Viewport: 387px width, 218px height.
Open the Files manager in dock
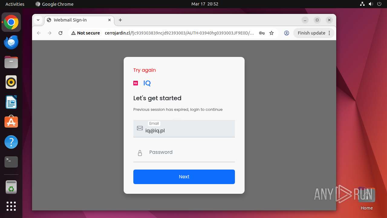[11, 62]
